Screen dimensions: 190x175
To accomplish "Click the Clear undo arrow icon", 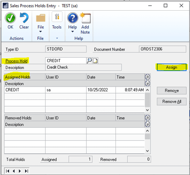I will (x=24, y=18).
